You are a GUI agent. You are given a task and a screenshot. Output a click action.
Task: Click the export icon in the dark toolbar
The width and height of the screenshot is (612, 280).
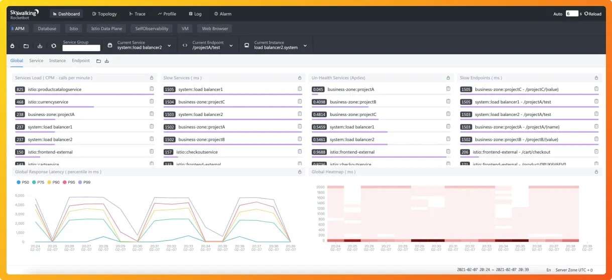pos(40,46)
